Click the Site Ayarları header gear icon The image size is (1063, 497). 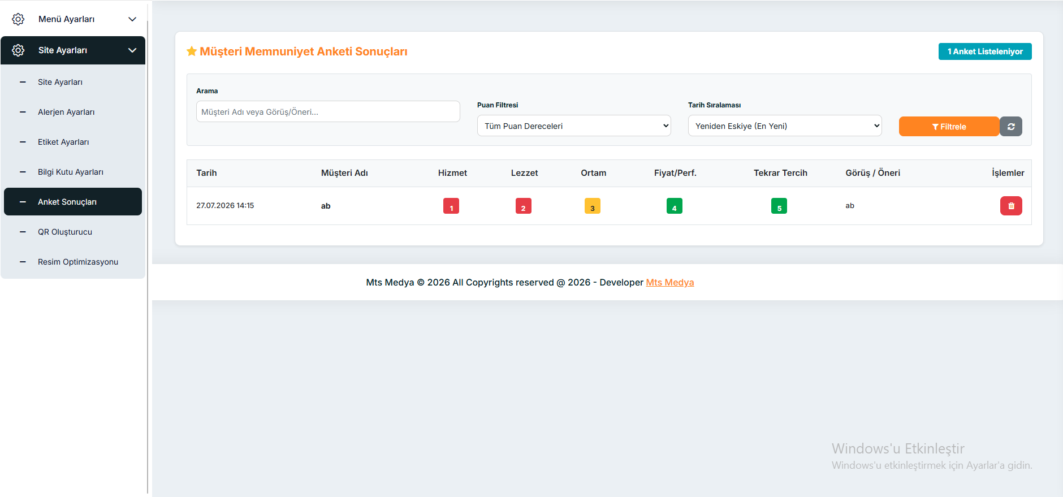(x=18, y=50)
